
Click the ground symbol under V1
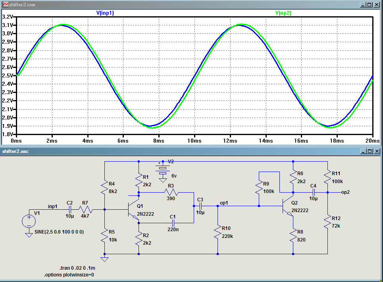tap(29, 235)
